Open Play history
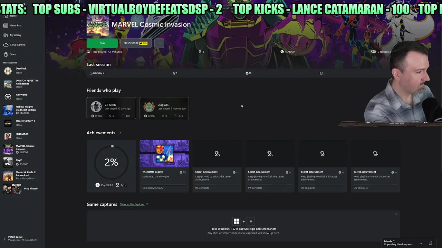Image resolution: width=442 pixels, height=248 pixels. (31, 189)
